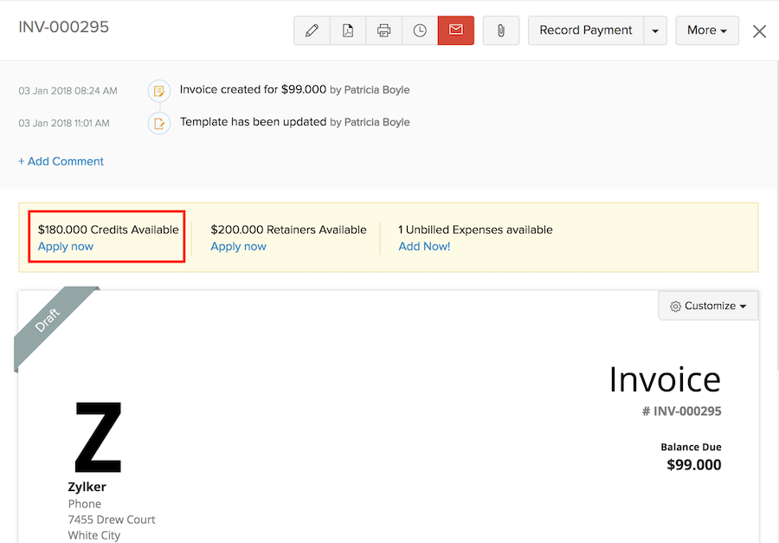Open the Record Payment dropdown arrow
Viewport: 779px width, 543px height.
[x=655, y=29]
